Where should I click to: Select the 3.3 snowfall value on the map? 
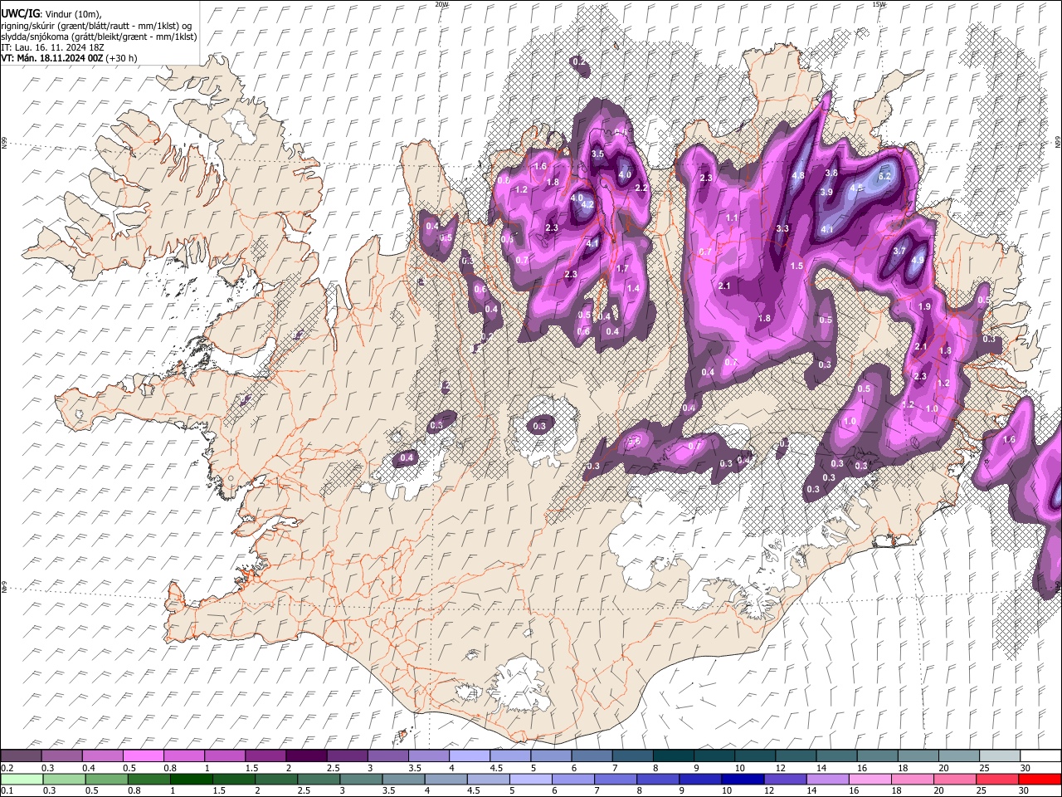(782, 228)
